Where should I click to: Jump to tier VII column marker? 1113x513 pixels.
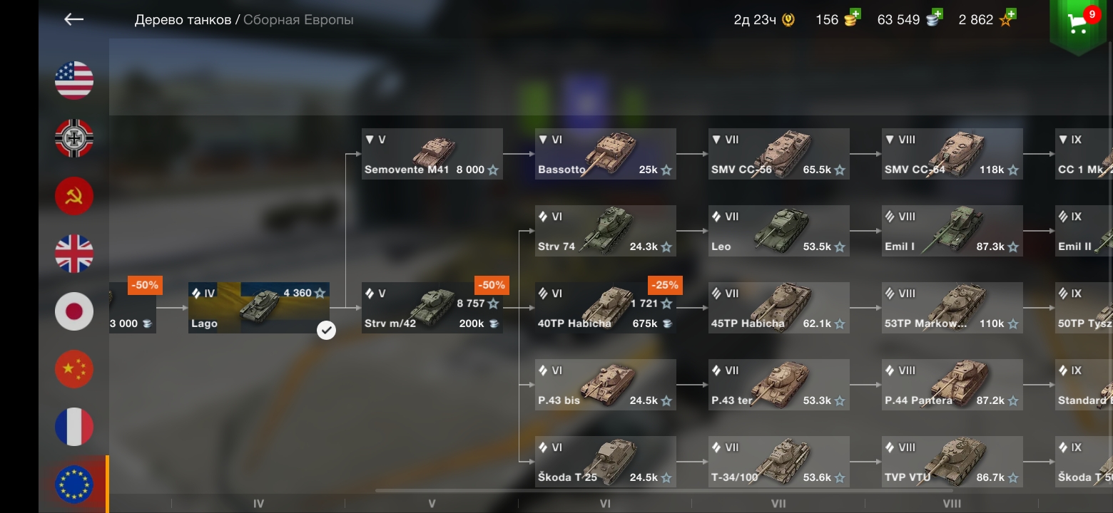[x=778, y=504]
